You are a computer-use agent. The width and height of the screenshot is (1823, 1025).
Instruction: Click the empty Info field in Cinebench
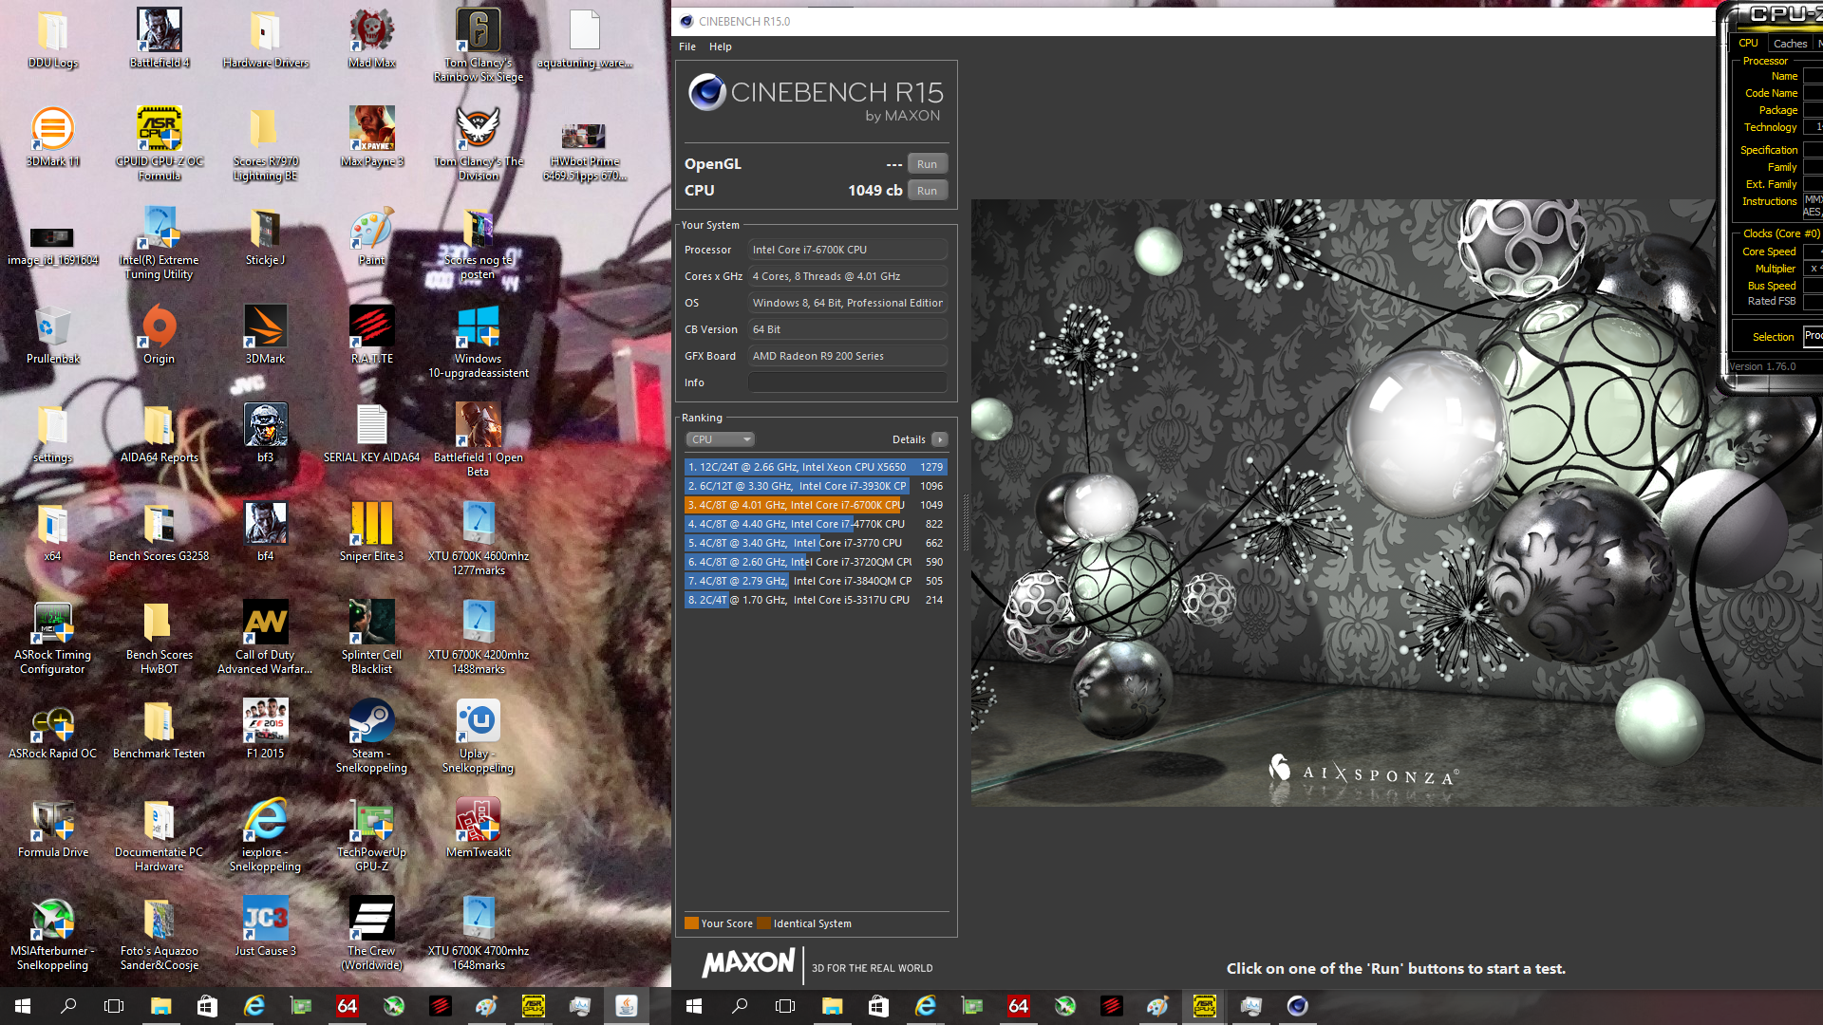(848, 382)
